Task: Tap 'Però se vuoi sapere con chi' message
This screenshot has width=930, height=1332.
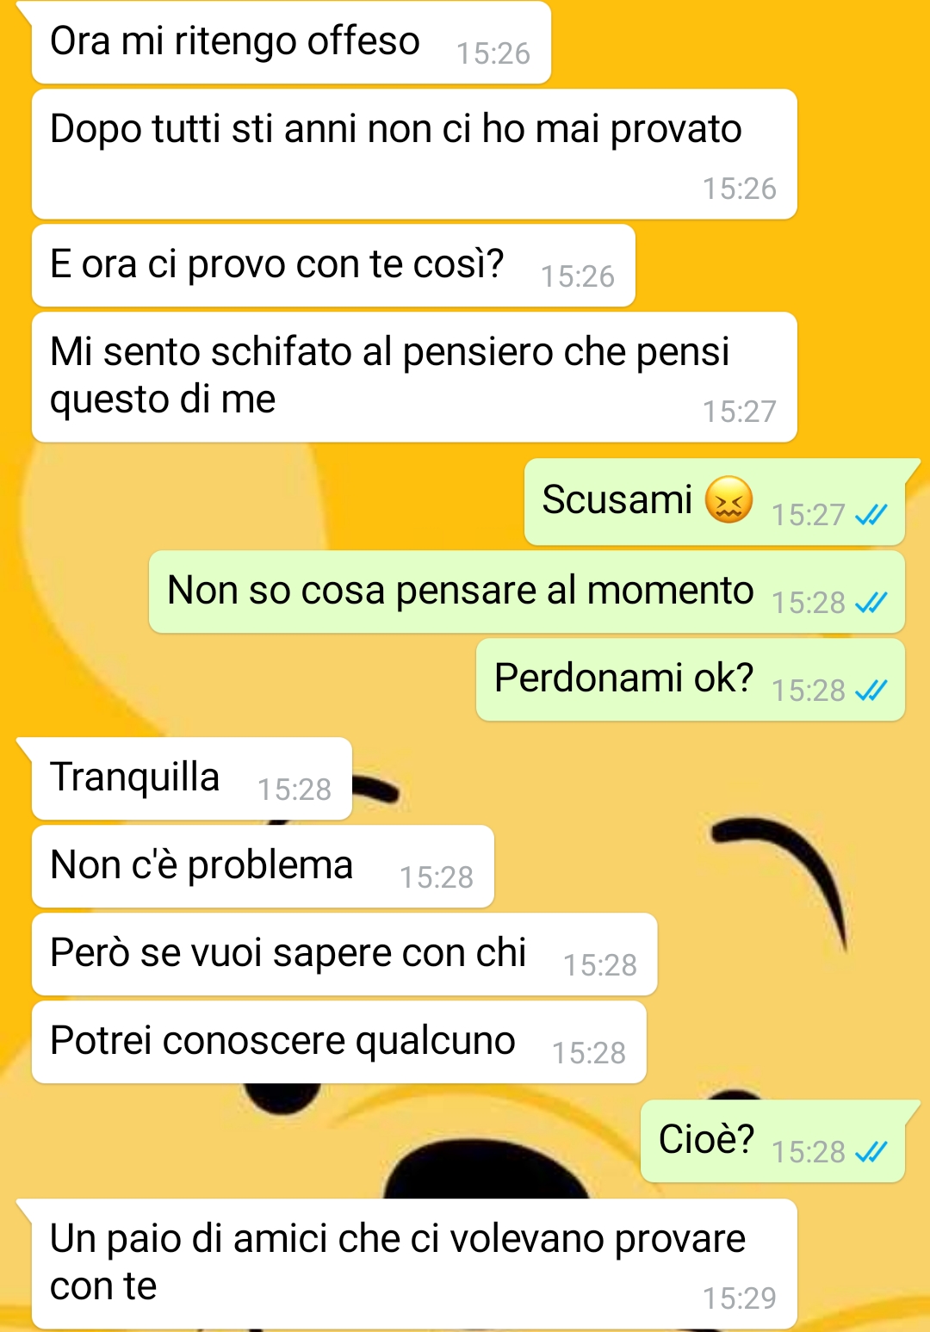Action: point(344,955)
